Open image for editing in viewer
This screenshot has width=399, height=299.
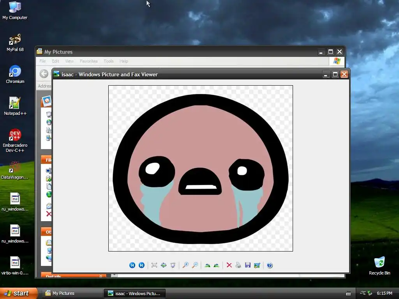(x=257, y=265)
